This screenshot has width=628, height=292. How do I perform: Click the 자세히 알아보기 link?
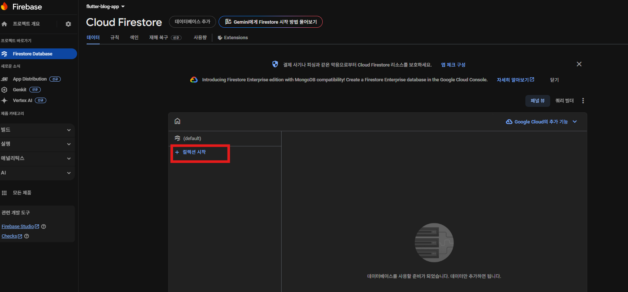pos(515,80)
